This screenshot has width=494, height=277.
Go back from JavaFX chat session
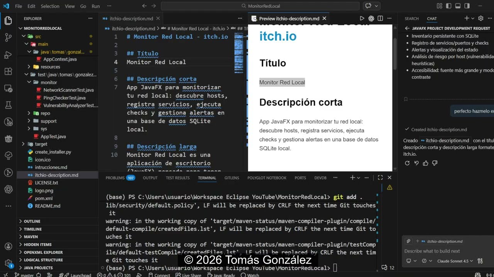coord(407,28)
